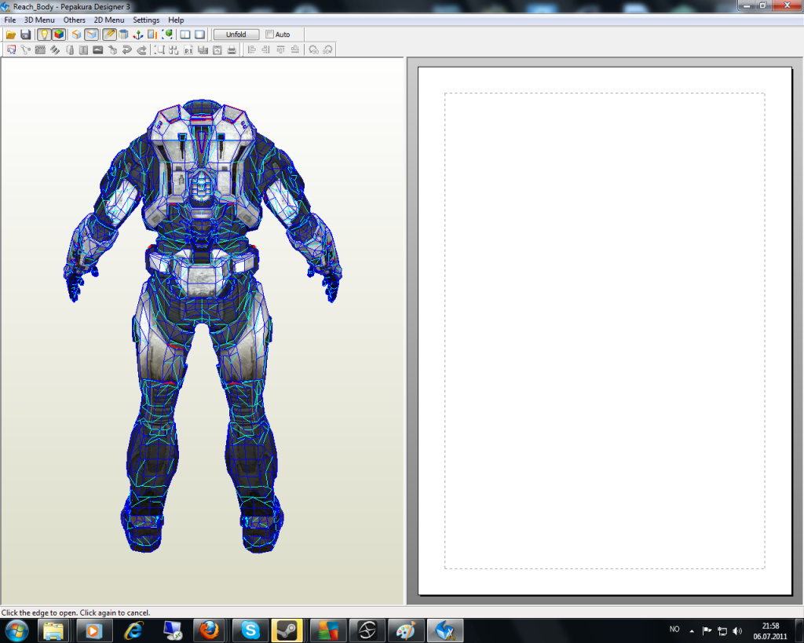This screenshot has width=804, height=643.
Task: Click the align left edges icon
Action: [x=251, y=49]
